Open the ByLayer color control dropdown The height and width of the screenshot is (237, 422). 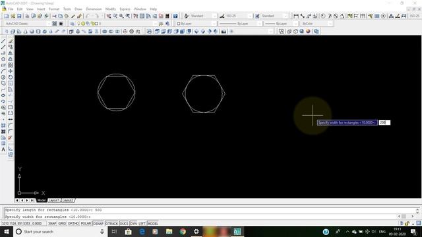[214, 24]
